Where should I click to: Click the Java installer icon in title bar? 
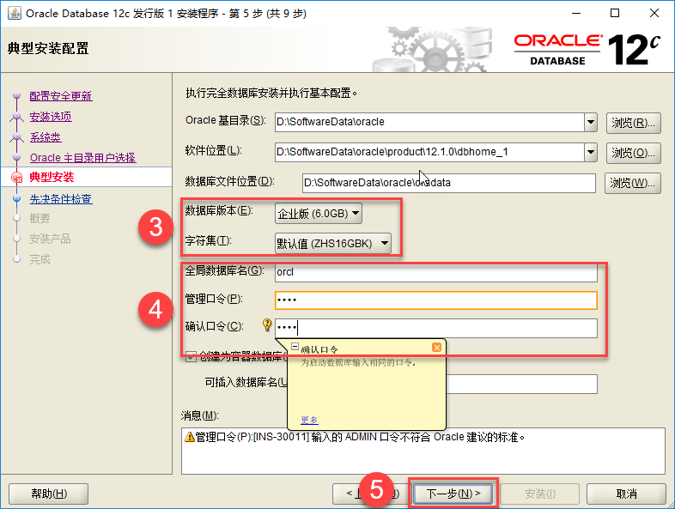click(x=15, y=14)
